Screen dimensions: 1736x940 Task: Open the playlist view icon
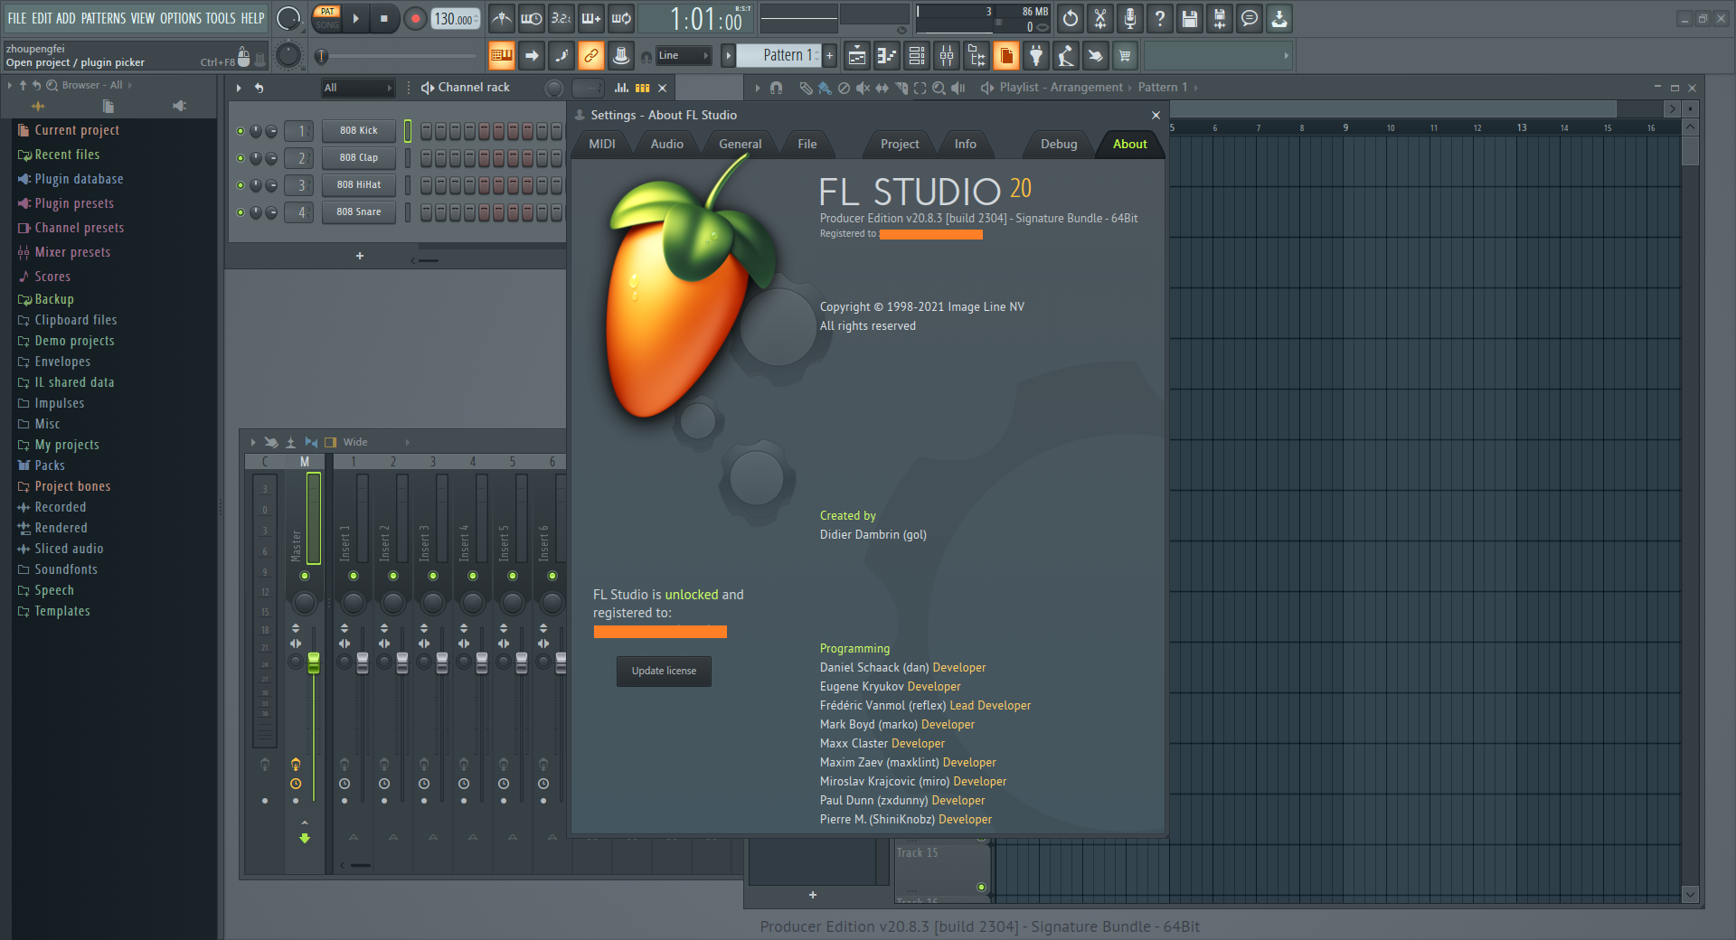(x=857, y=56)
